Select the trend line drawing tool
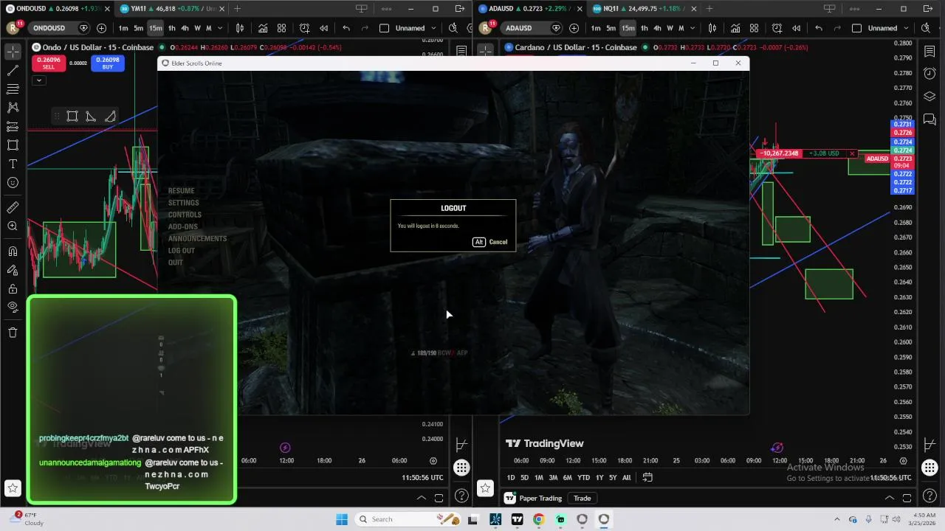 coord(13,71)
